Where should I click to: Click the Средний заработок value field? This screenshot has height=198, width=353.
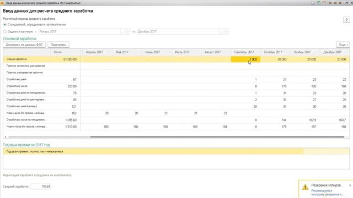[x=40, y=186]
